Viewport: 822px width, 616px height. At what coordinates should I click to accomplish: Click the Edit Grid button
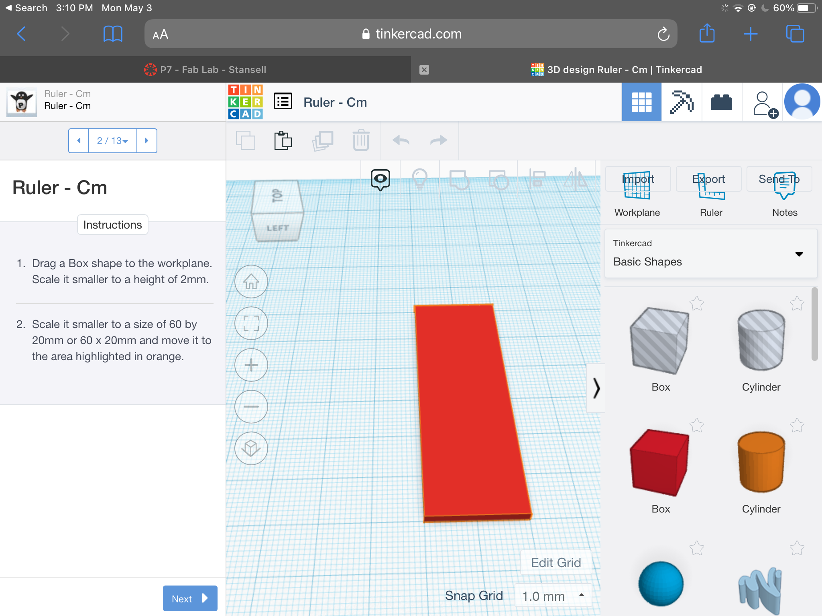tap(556, 563)
